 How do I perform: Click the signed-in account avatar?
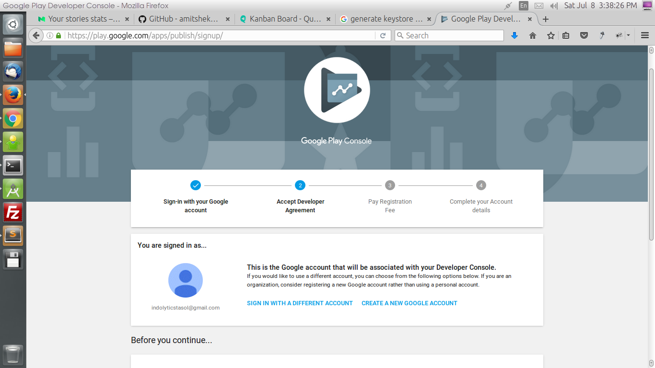186,280
